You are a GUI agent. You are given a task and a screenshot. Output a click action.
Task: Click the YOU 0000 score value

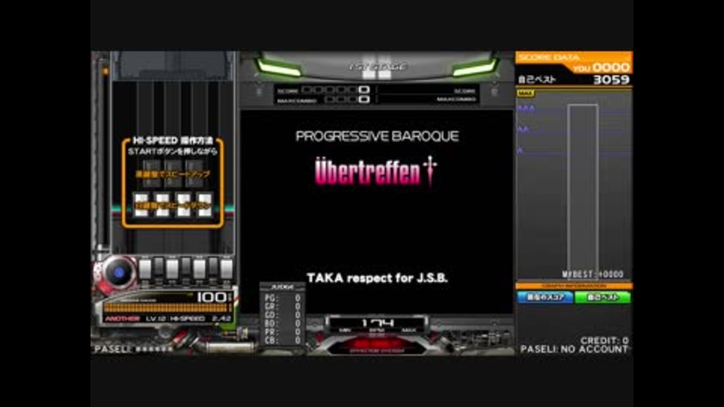[x=601, y=68]
